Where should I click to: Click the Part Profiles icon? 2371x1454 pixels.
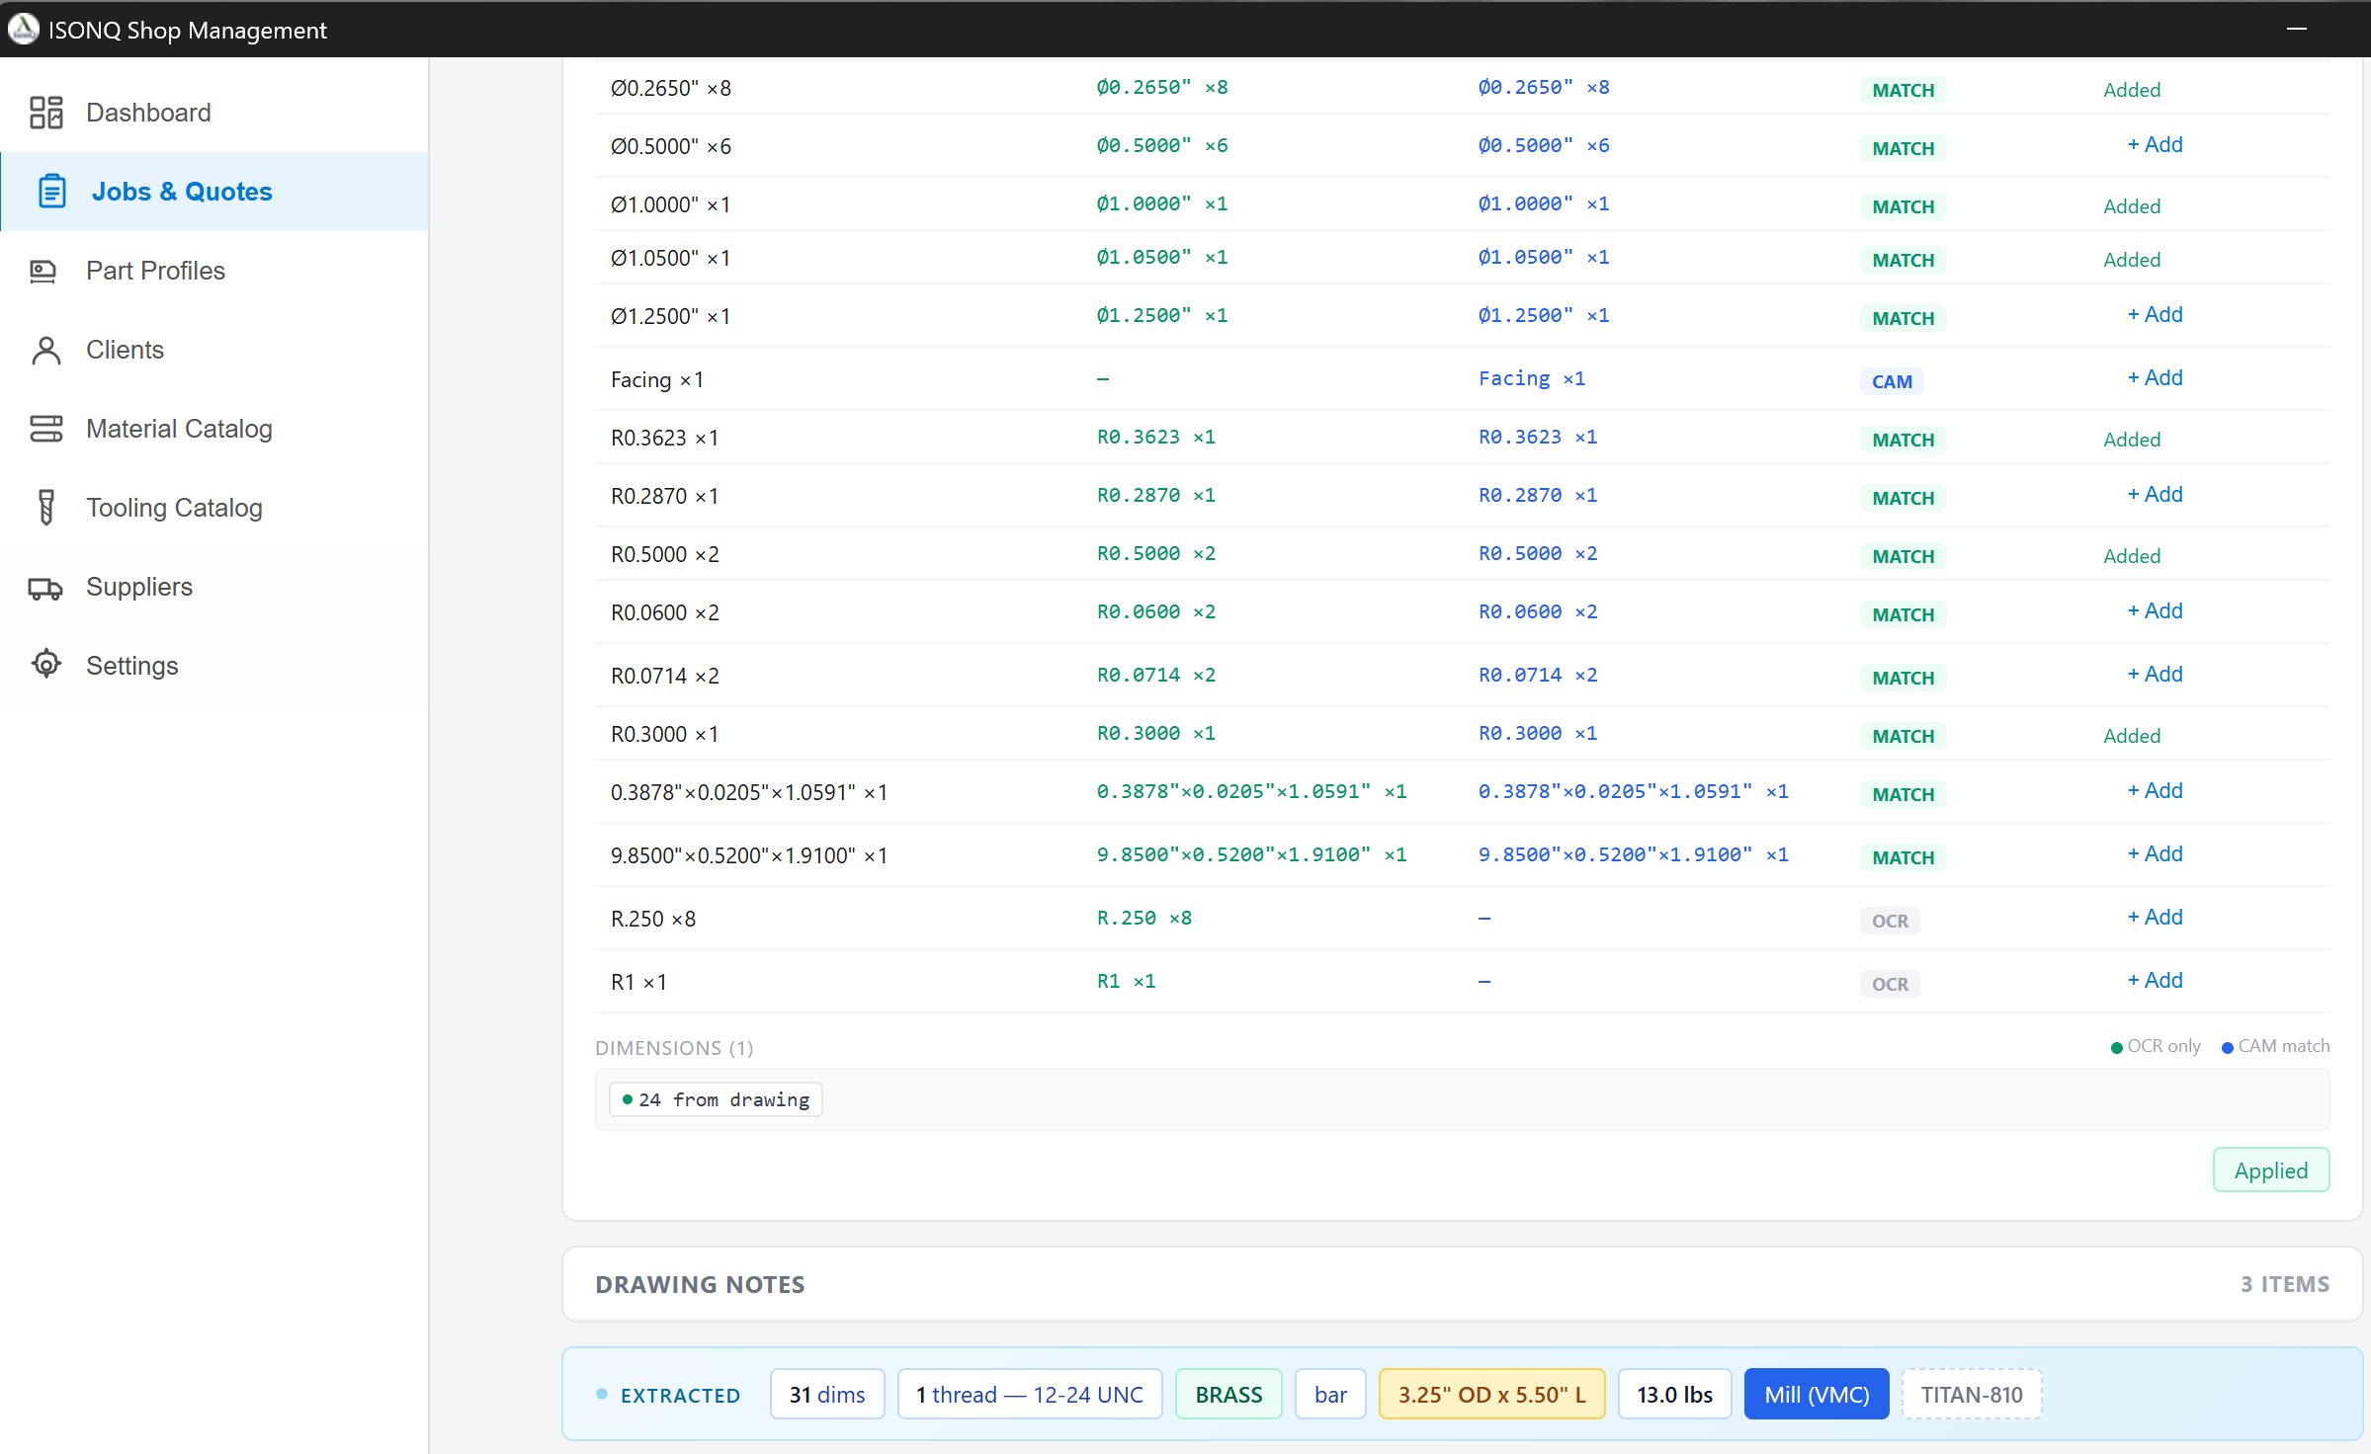43,271
